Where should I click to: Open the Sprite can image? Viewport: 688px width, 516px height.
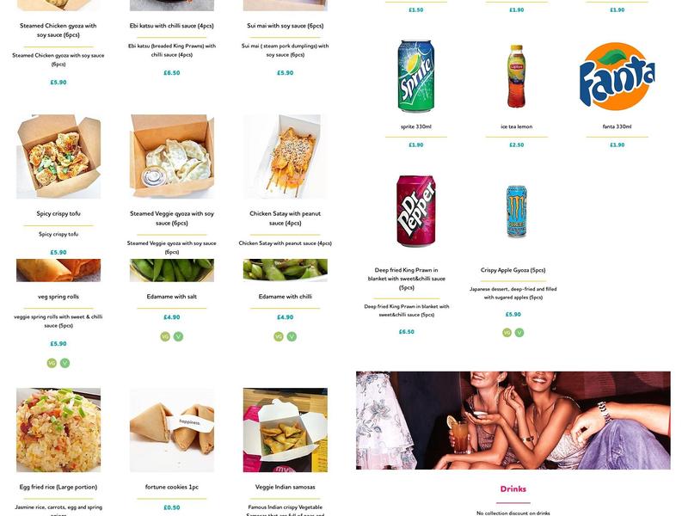point(416,76)
